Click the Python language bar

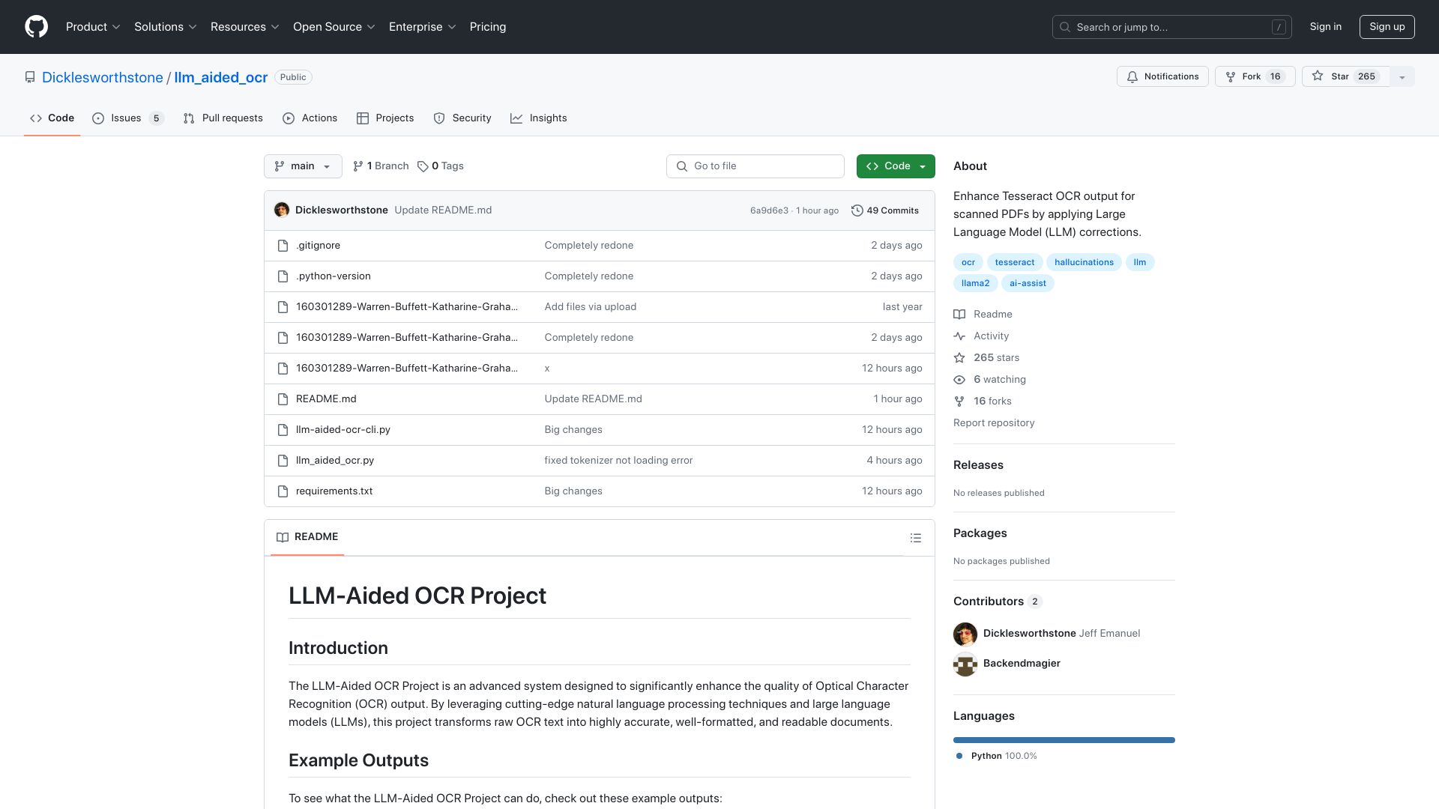(1064, 740)
